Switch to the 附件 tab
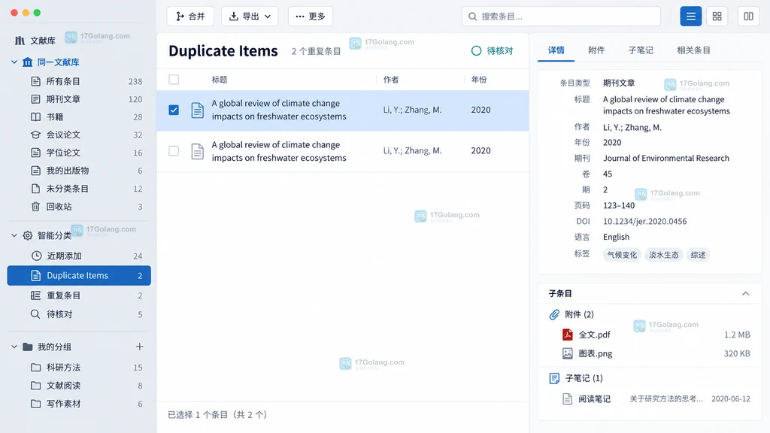 tap(596, 50)
